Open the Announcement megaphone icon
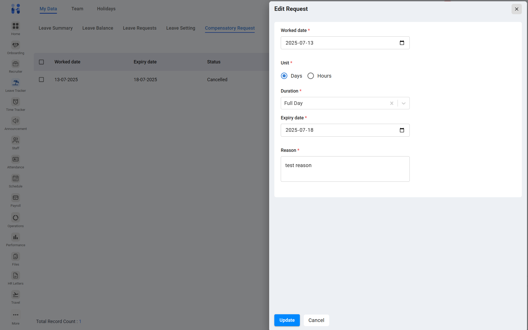Viewport: 528px width, 330px height. tap(15, 121)
